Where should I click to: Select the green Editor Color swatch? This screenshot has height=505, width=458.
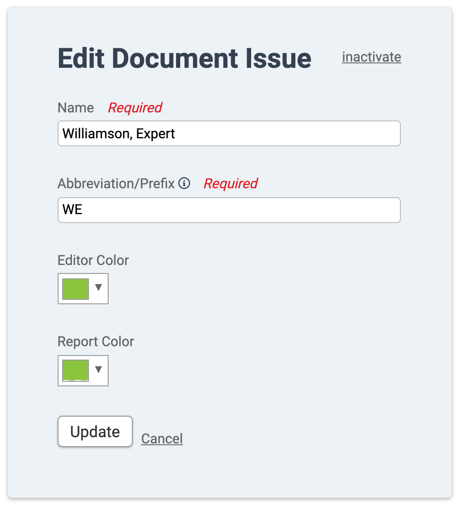[76, 289]
